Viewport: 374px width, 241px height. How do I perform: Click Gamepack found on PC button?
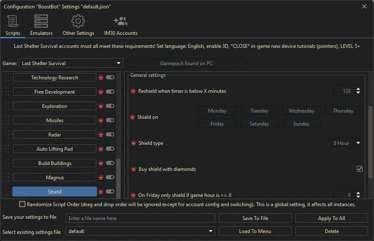pos(187,63)
